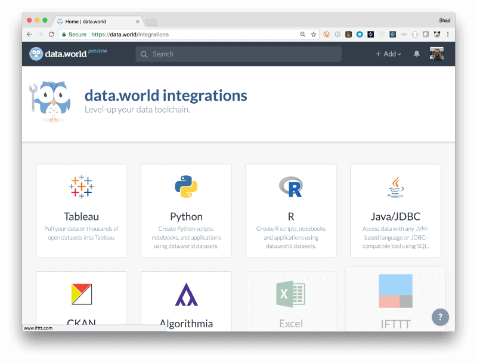Click the IFTTT logo icon
Image resolution: width=477 pixels, height=363 pixels.
[x=395, y=291]
